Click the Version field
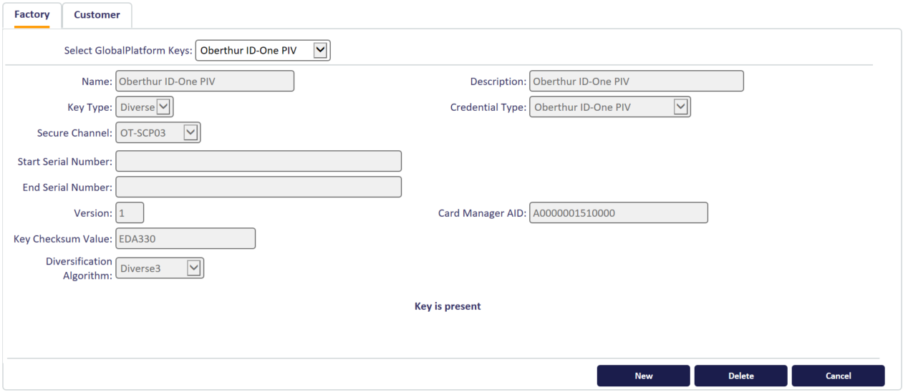The image size is (903, 392). pos(130,212)
